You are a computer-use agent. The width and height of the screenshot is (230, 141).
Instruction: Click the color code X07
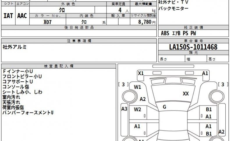click(47, 22)
